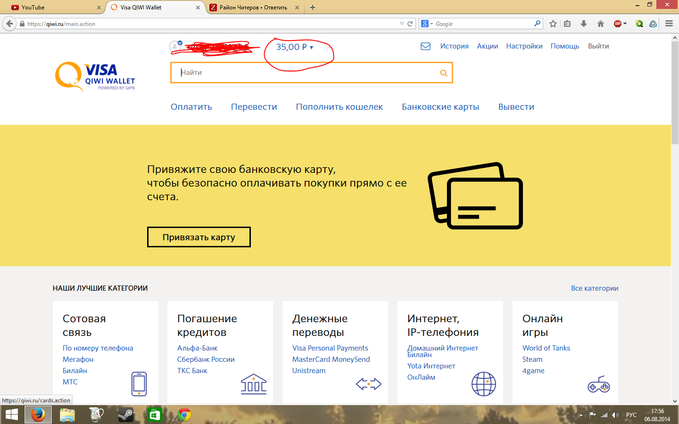The width and height of the screenshot is (679, 424).
Task: Open Настройки settings link
Action: click(524, 46)
